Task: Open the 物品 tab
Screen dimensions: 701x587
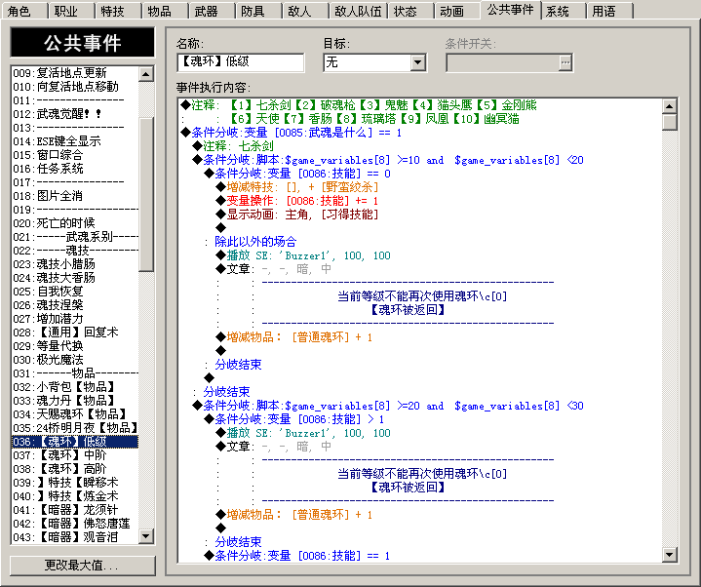Action: (x=164, y=10)
